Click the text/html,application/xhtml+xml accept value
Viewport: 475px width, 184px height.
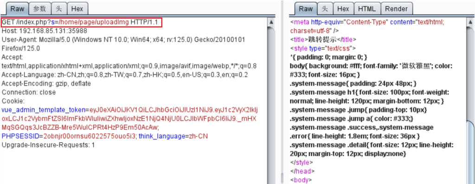[x=129, y=66]
